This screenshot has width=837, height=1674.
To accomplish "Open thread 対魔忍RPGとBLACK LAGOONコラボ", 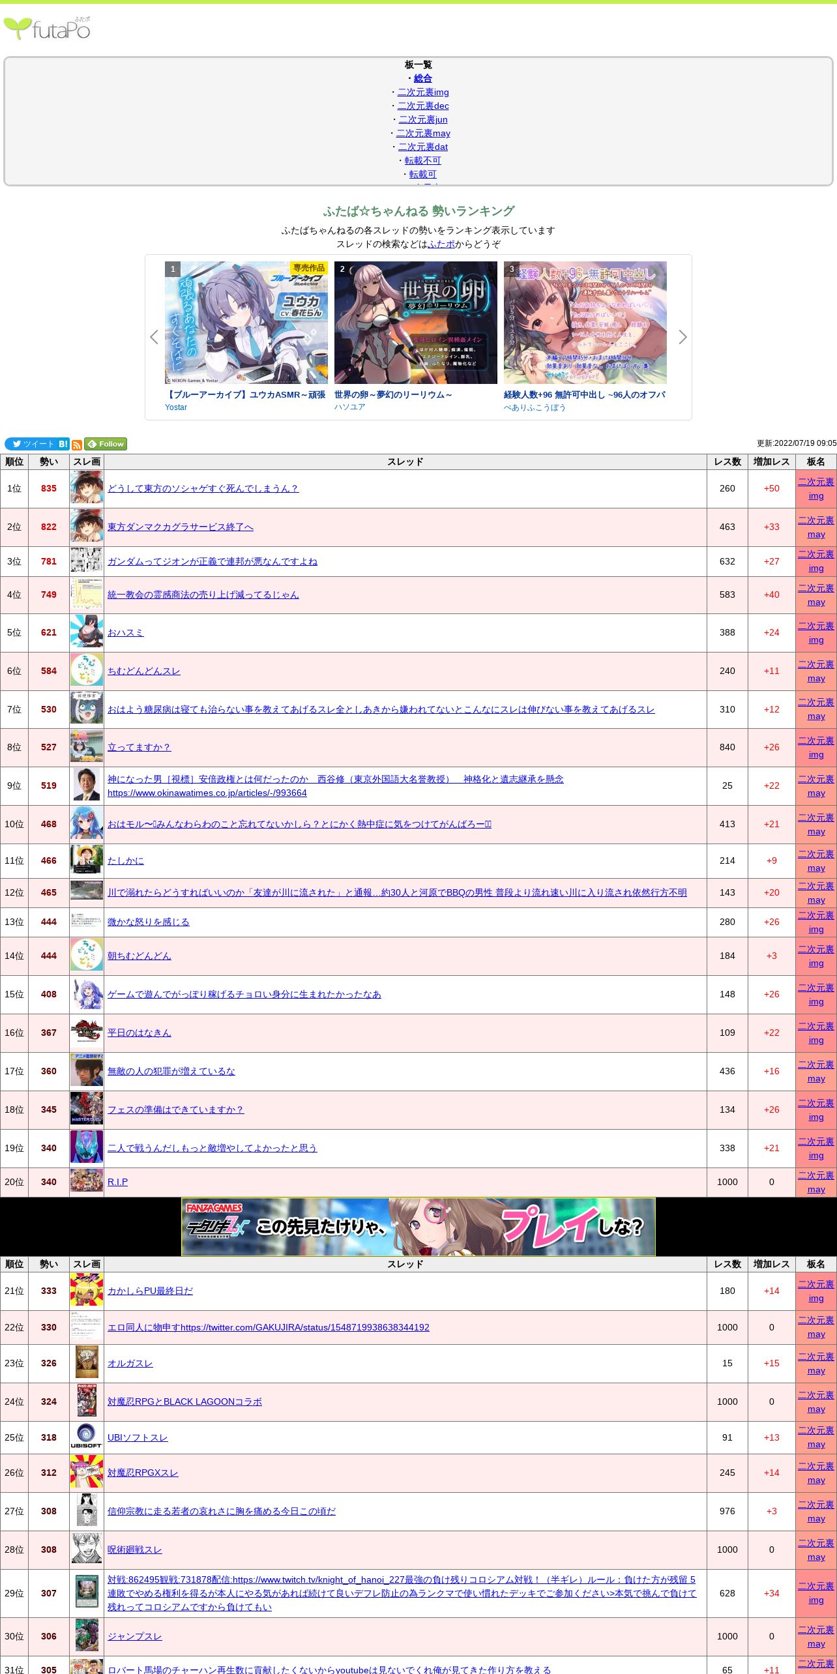I will 184,1402.
